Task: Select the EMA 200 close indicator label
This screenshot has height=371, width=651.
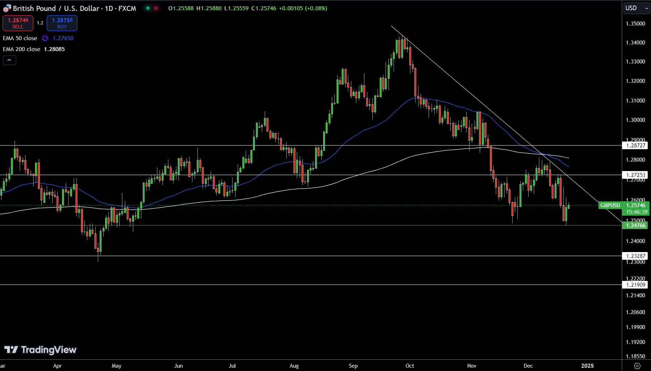Action: pyautogui.click(x=22, y=49)
